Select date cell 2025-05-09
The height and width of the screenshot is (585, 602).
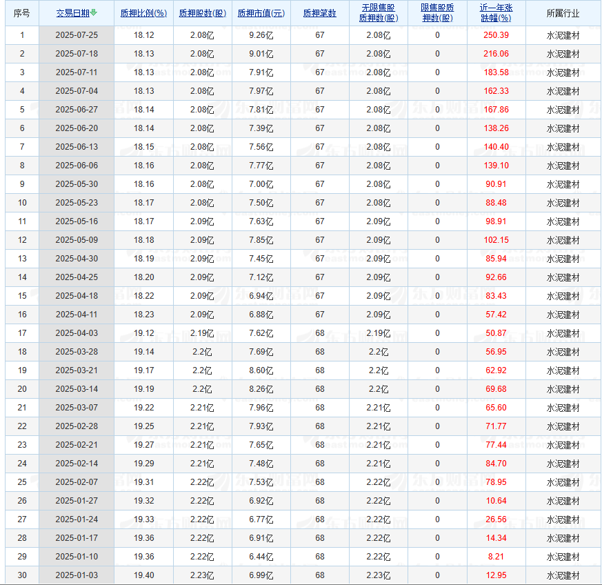(x=77, y=240)
